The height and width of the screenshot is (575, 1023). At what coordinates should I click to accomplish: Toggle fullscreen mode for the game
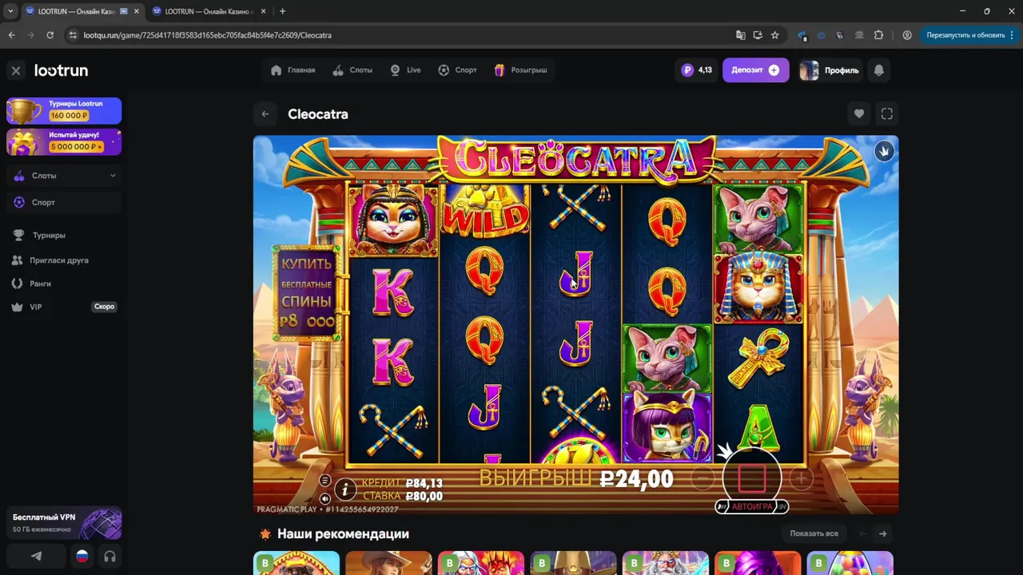coord(887,114)
